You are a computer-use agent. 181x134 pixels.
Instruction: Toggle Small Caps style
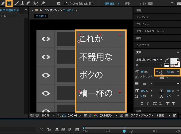(161, 103)
